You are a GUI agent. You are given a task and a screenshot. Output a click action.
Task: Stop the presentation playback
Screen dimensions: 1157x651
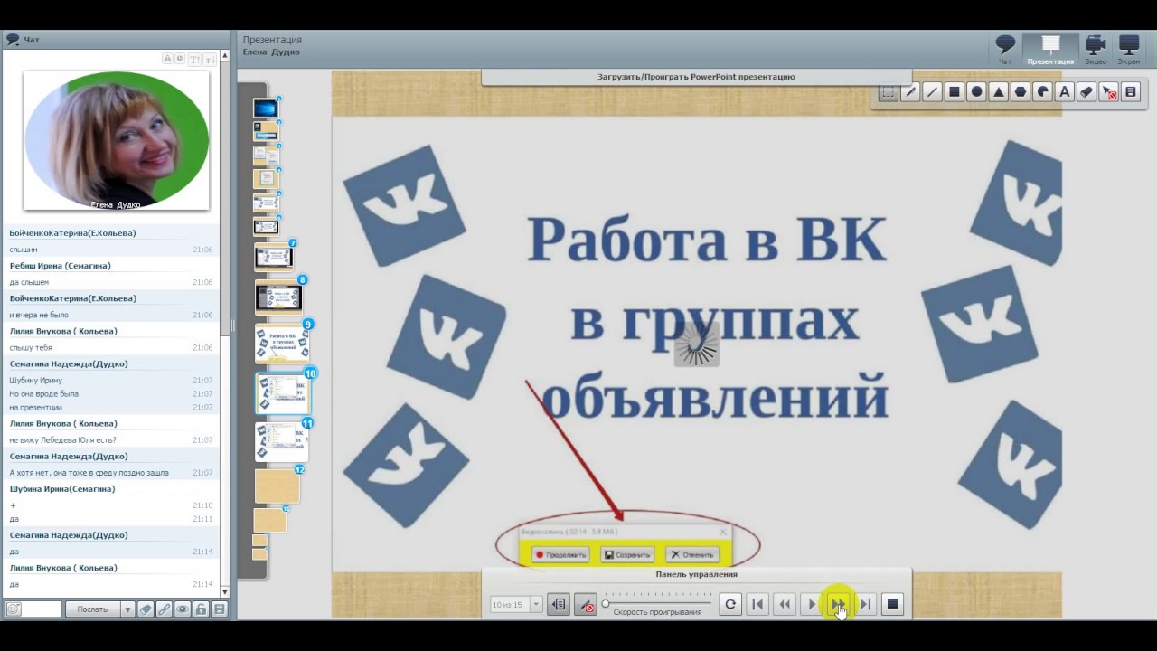(x=892, y=604)
